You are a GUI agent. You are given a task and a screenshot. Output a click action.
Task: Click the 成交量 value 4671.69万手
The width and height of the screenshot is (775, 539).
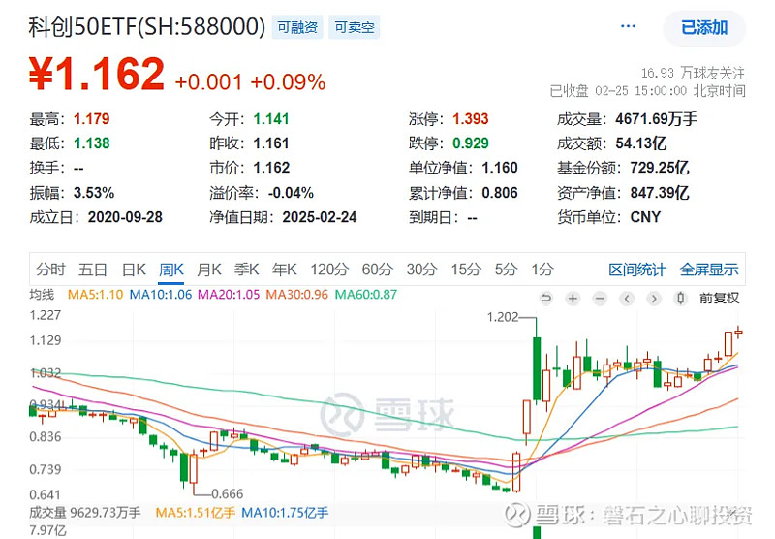[x=657, y=119]
